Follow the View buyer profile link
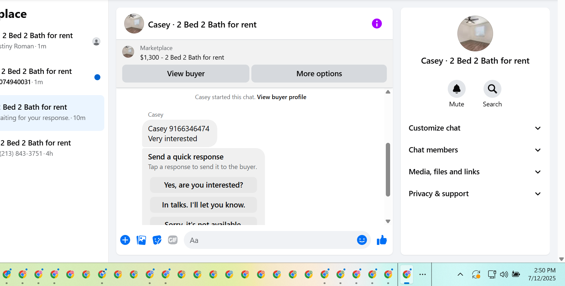The image size is (565, 286). 282,97
